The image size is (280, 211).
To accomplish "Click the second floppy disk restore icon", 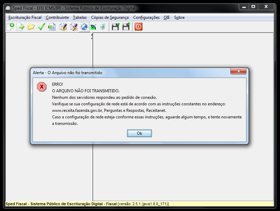I will coord(126,27).
